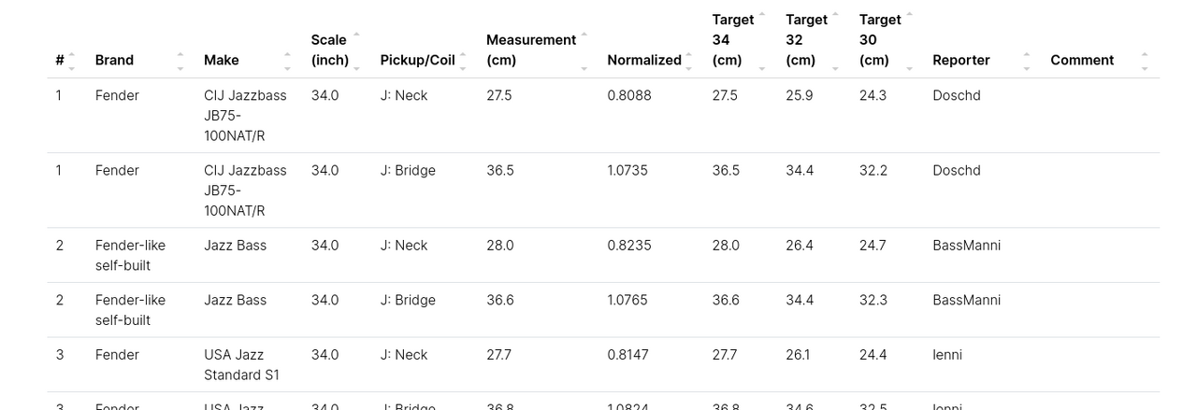Click the Target 30 (cm) sort arrows
This screenshot has width=1197, height=410.
[909, 41]
